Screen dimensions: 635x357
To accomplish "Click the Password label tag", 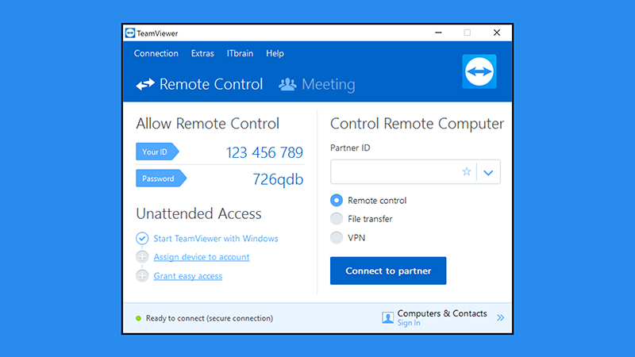I will pyautogui.click(x=161, y=178).
